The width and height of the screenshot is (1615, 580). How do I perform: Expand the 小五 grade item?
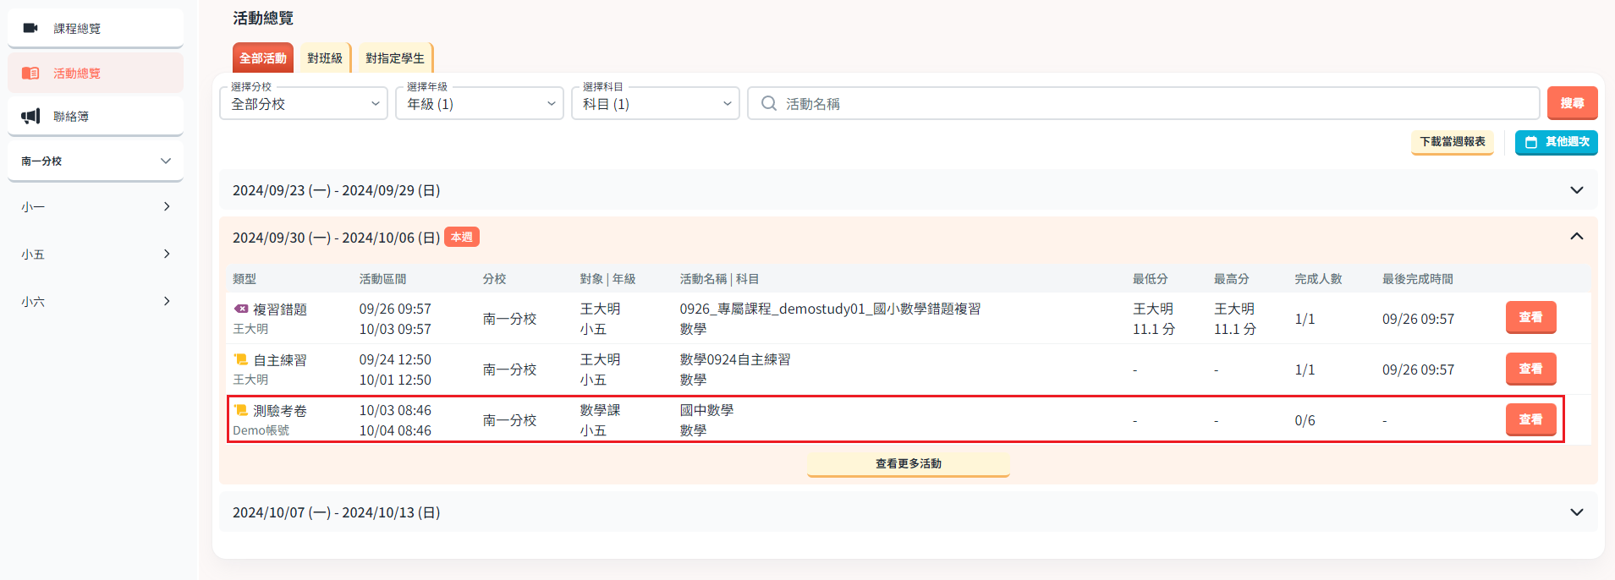coord(96,254)
